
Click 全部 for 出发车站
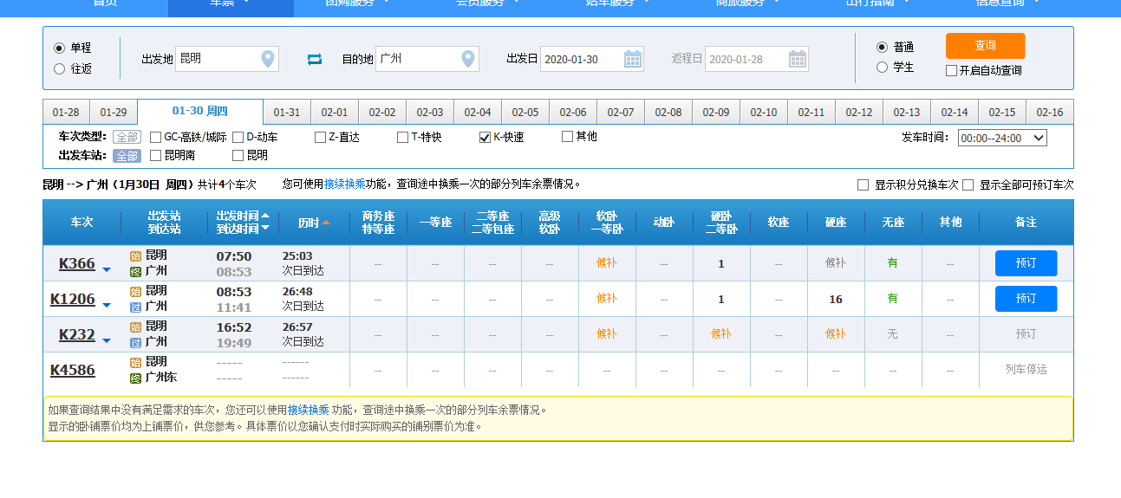click(127, 156)
